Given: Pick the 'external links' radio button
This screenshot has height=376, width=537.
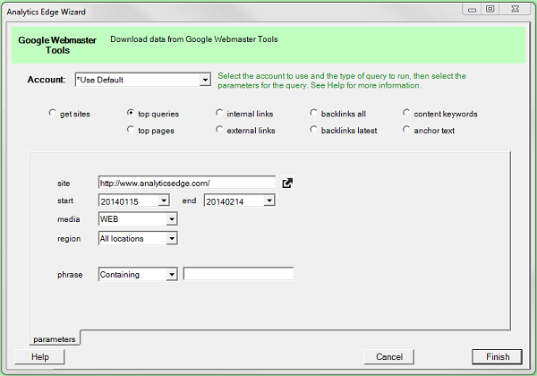Looking at the screenshot, I should click(x=220, y=131).
